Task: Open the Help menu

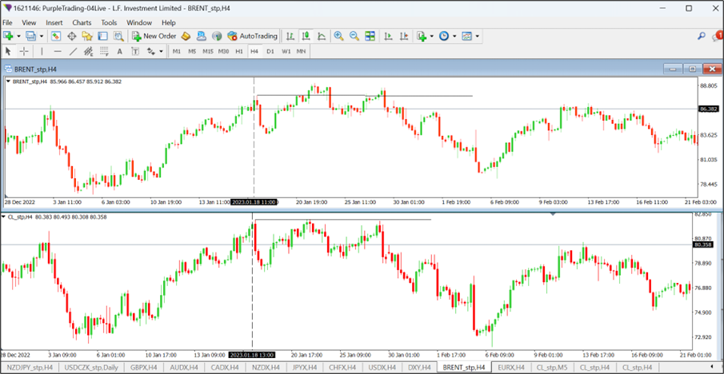Action: pyautogui.click(x=169, y=22)
